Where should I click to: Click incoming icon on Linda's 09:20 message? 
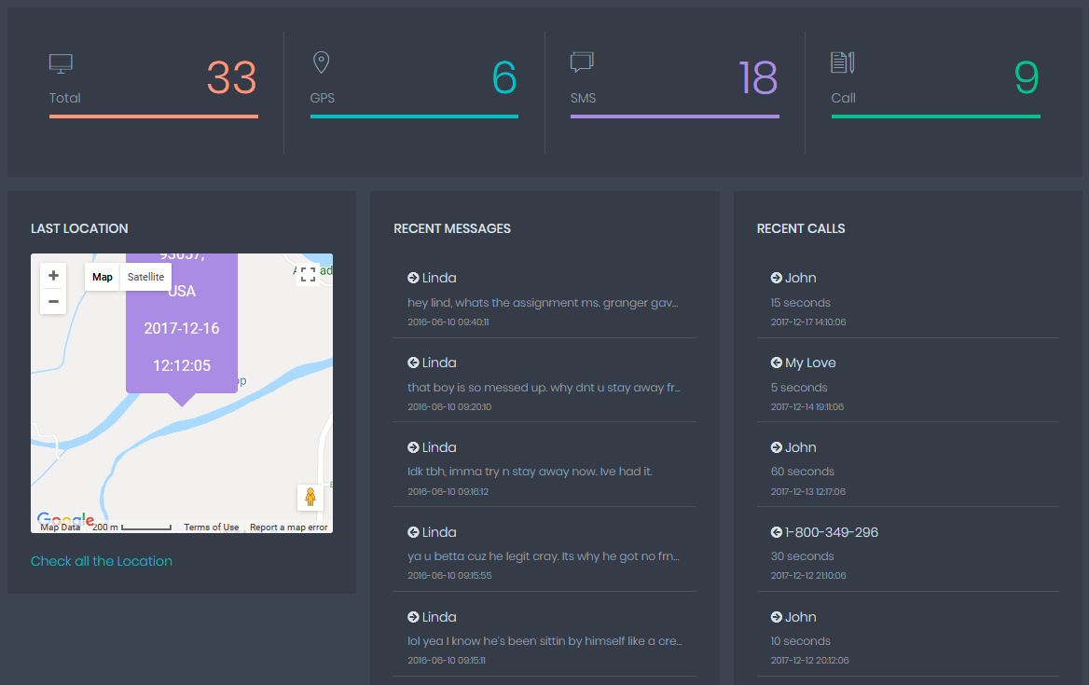pos(411,362)
